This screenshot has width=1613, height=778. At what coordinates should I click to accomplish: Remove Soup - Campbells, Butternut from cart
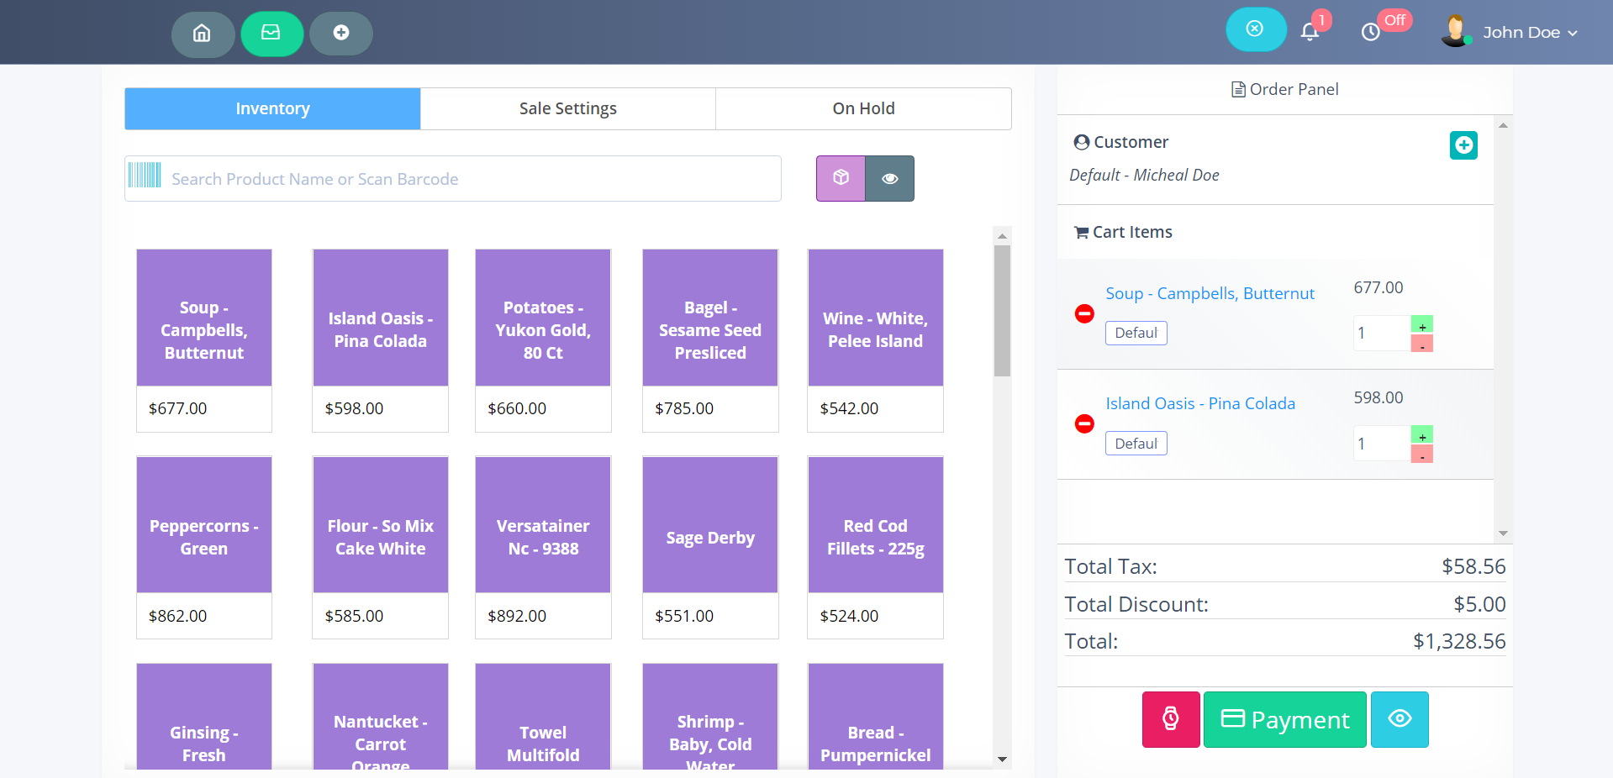click(x=1084, y=314)
